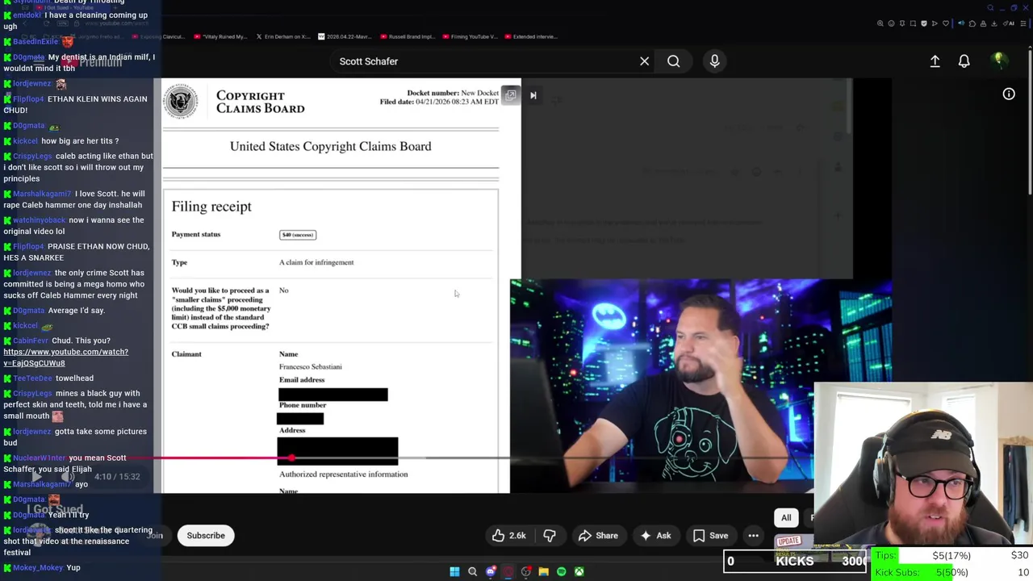Share the video
Viewport: 1033px width, 581px height.
point(598,536)
